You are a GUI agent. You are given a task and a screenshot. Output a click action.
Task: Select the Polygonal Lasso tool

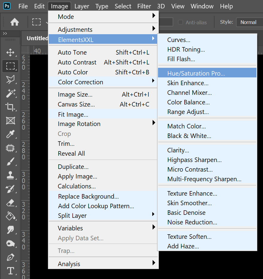pyautogui.click(x=10, y=79)
